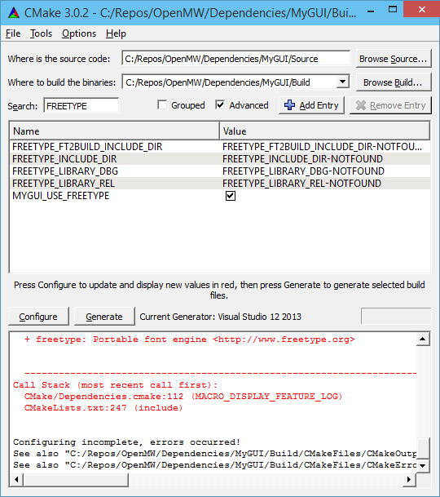Maximize the CMake window
Screen dimensions: 440x497
(x=393, y=10)
